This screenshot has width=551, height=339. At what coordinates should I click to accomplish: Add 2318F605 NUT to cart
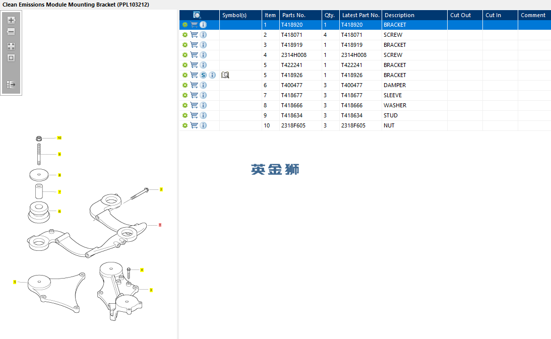(194, 125)
